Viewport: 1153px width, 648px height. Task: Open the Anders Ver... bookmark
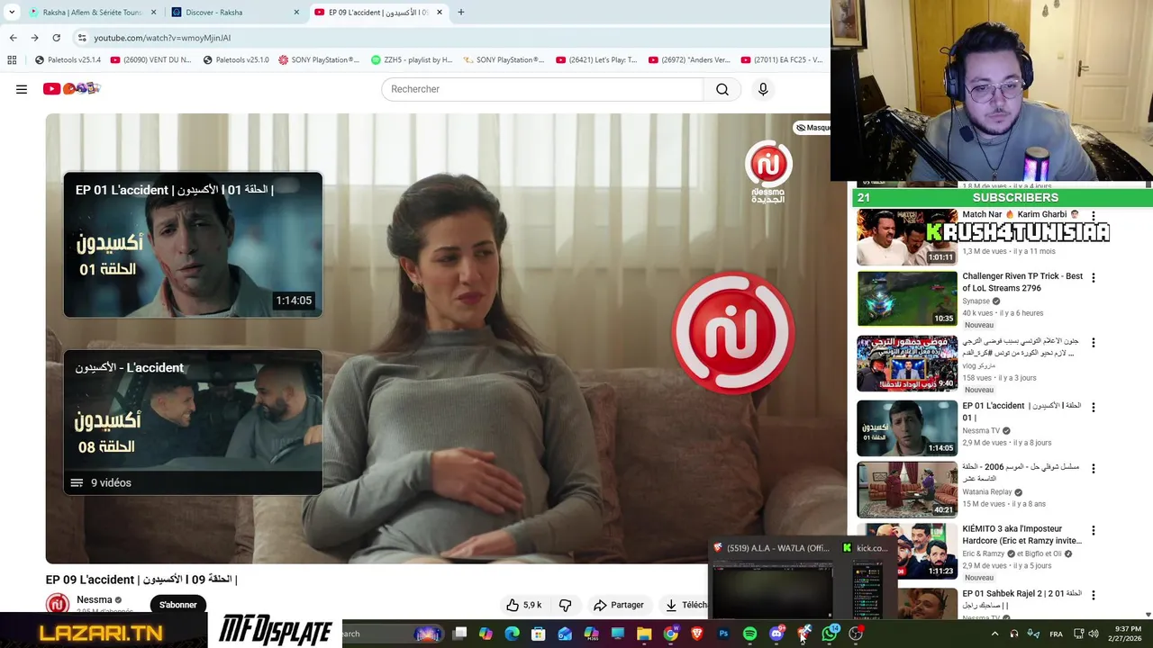689,60
